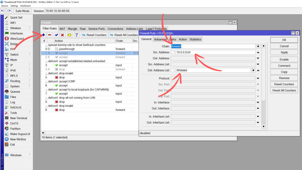
Task: Open WireGuard from the sidebar
Action: (17, 39)
